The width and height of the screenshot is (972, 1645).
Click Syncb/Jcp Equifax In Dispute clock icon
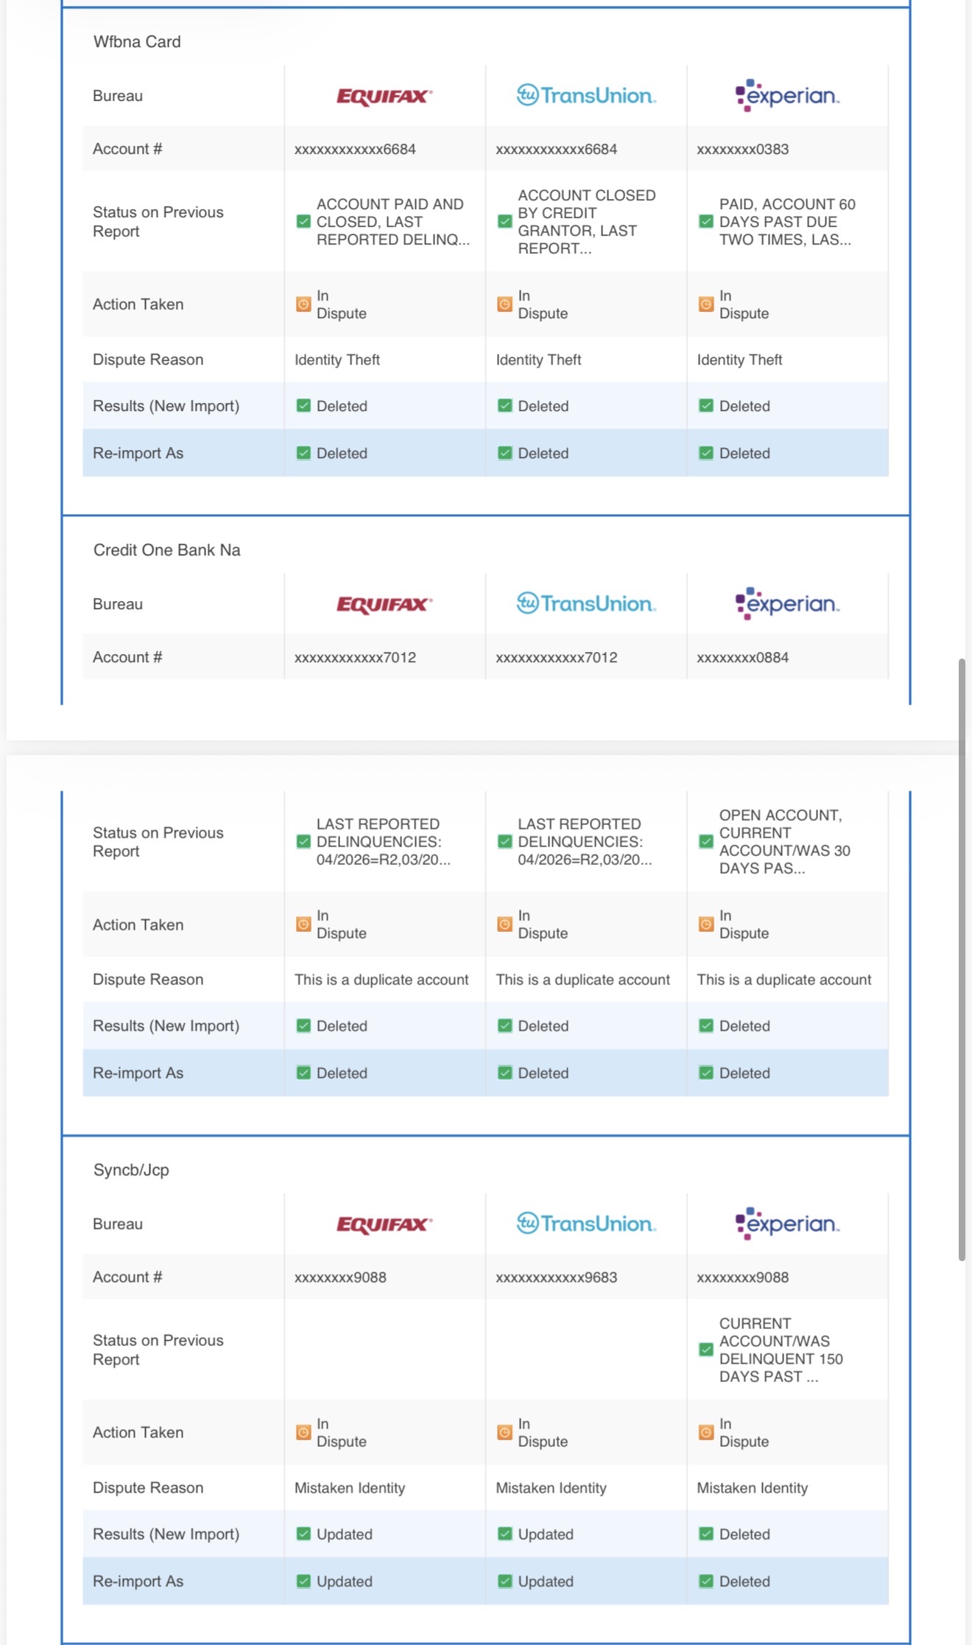coord(303,1432)
